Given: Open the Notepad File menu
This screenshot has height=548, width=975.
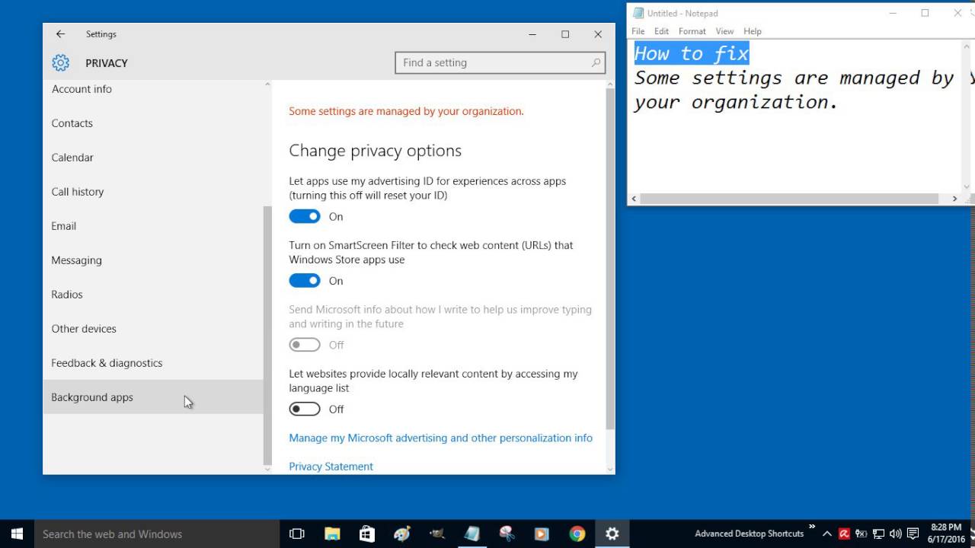Looking at the screenshot, I should (x=638, y=31).
